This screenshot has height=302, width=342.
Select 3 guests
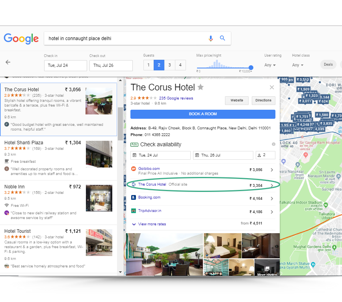point(169,65)
